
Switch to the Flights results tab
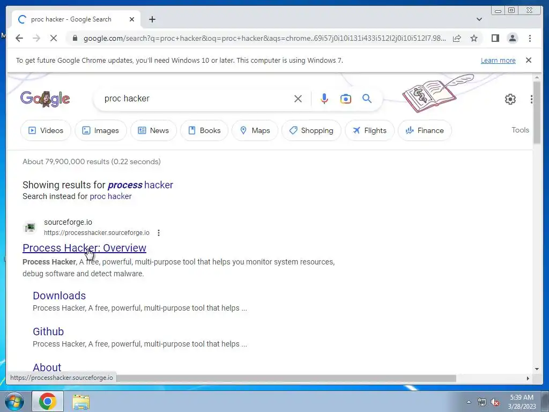click(x=369, y=130)
